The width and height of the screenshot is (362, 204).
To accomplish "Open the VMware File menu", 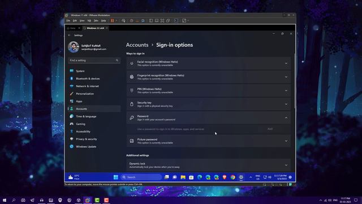I will pyautogui.click(x=68, y=20).
